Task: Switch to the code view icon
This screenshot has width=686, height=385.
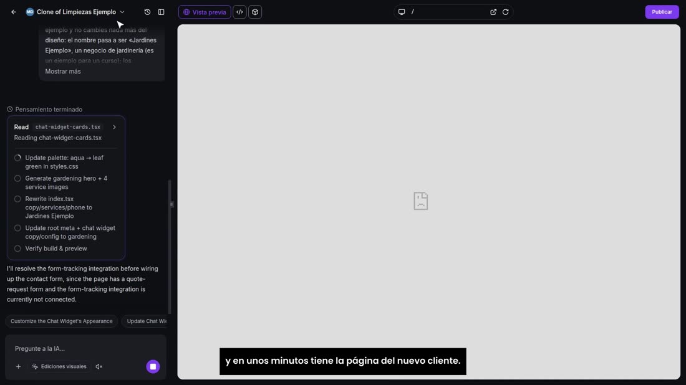Action: (239, 12)
